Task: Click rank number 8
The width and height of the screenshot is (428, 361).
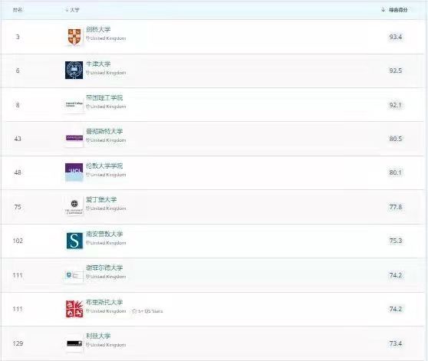Action: point(18,105)
